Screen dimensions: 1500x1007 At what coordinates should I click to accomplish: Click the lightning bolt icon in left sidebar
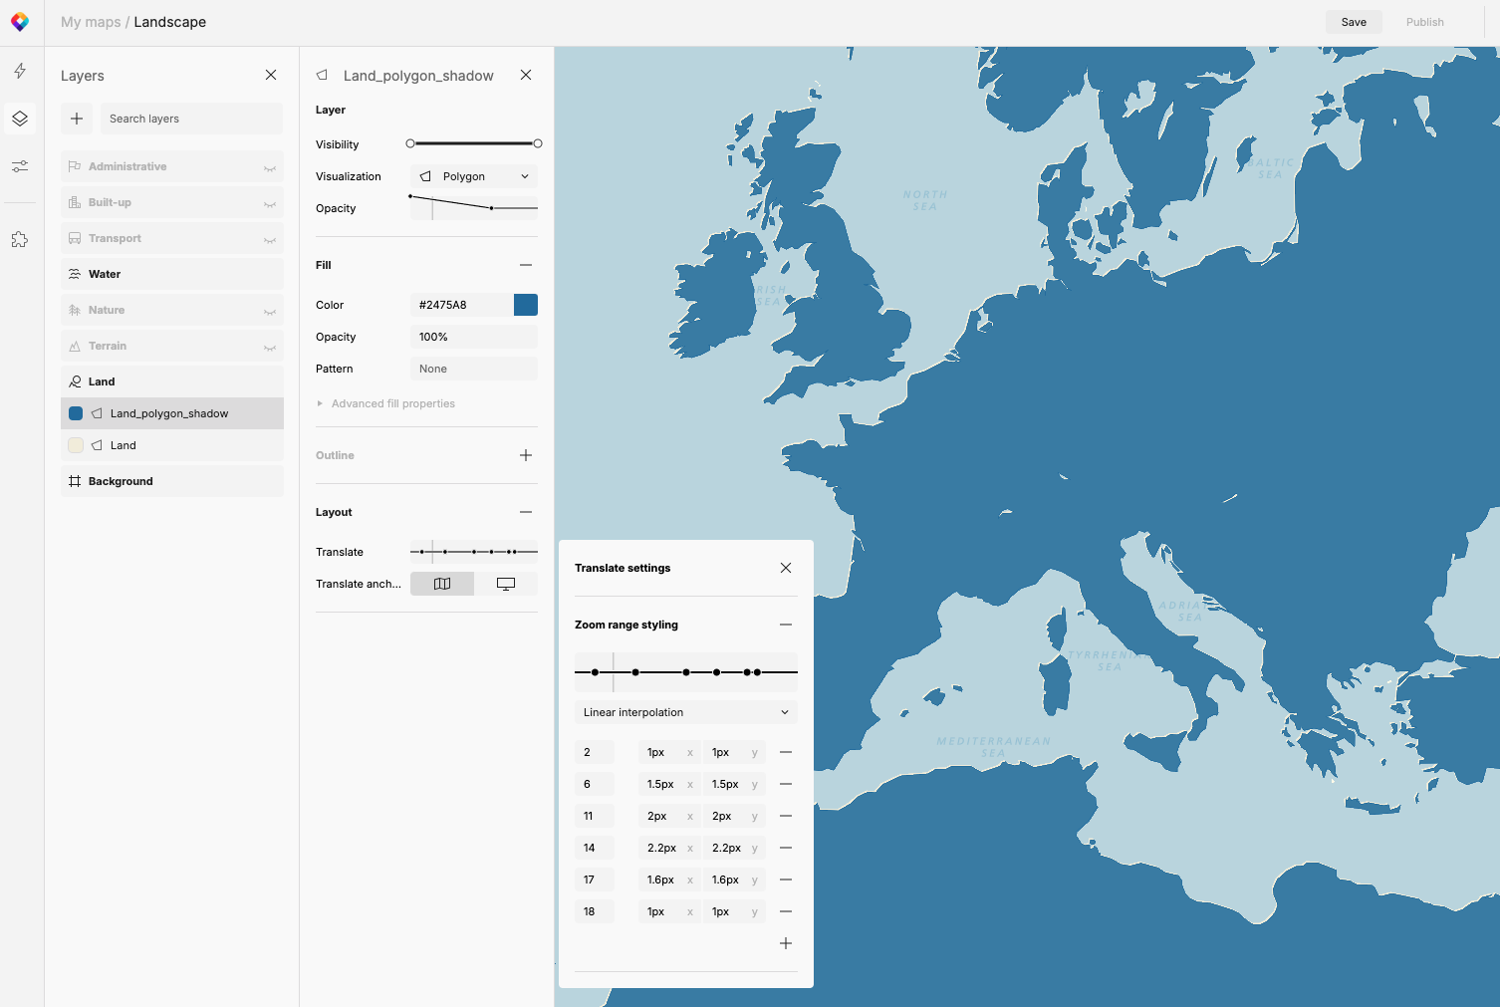coord(20,71)
